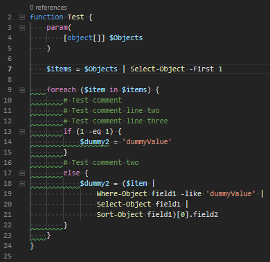Viewport: 270px width, 262px height.
Task: Click '.field2' at end of line 21
Action: (204, 215)
